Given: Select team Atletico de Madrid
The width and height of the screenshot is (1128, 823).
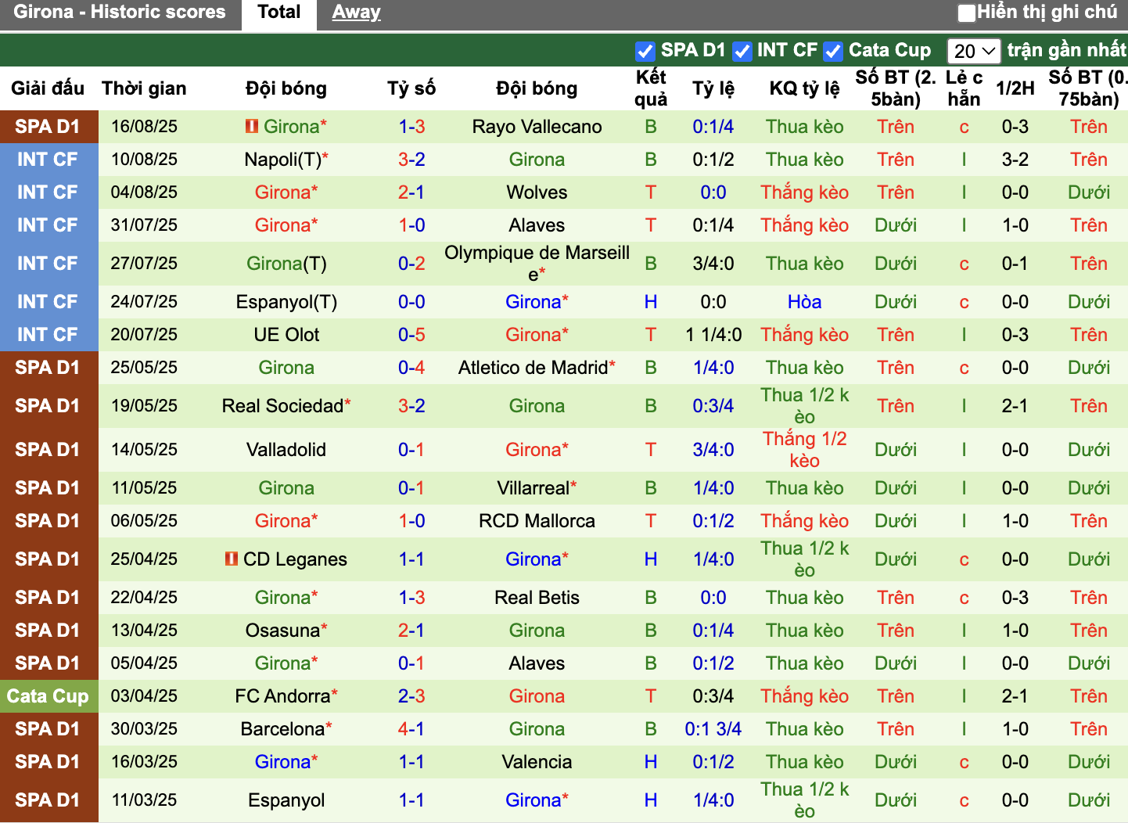Looking at the screenshot, I should tap(533, 368).
